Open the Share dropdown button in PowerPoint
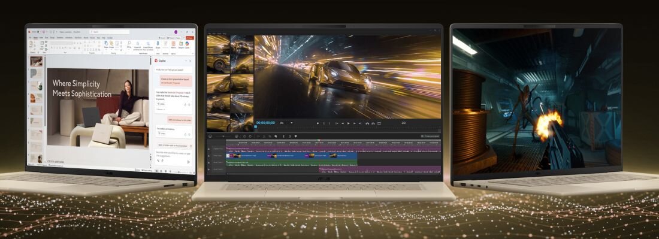The image size is (659, 239). [x=190, y=38]
